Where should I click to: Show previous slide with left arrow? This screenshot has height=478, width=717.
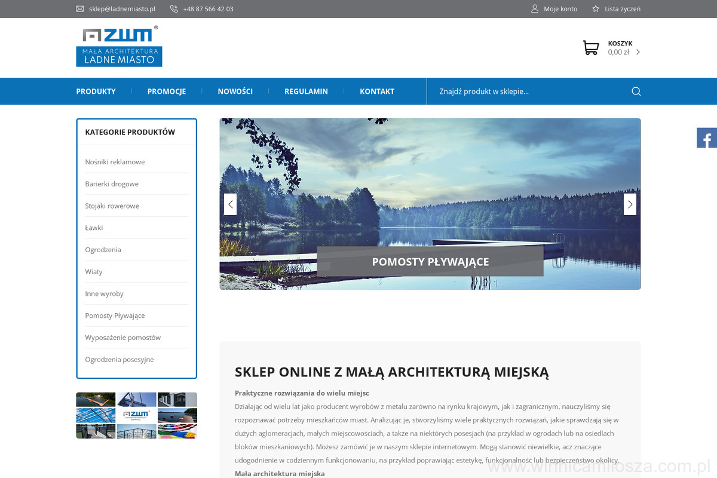coord(230,204)
